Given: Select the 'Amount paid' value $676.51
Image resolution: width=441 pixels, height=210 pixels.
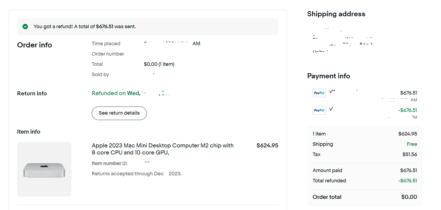Looking at the screenshot, I should point(408,170).
